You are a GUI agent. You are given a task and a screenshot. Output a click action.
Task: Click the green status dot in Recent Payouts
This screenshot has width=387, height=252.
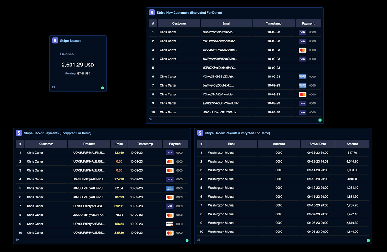click(368, 240)
